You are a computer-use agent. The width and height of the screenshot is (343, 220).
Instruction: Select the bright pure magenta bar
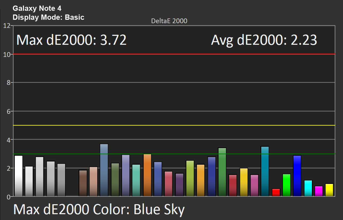[x=319, y=191]
